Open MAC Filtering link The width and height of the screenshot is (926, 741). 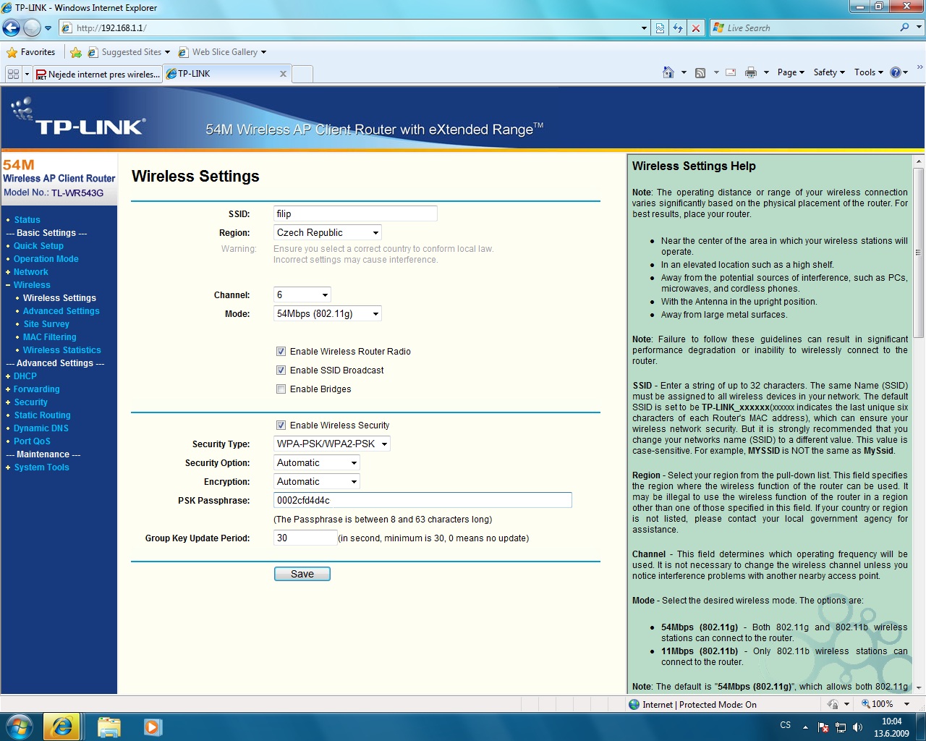point(49,337)
